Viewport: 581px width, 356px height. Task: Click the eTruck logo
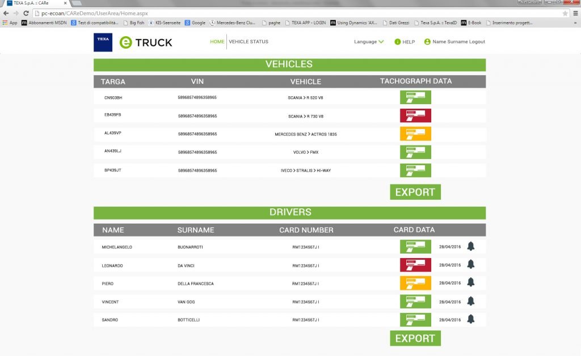pyautogui.click(x=146, y=42)
